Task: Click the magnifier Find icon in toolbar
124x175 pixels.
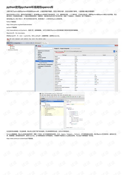Action: click(55, 97)
